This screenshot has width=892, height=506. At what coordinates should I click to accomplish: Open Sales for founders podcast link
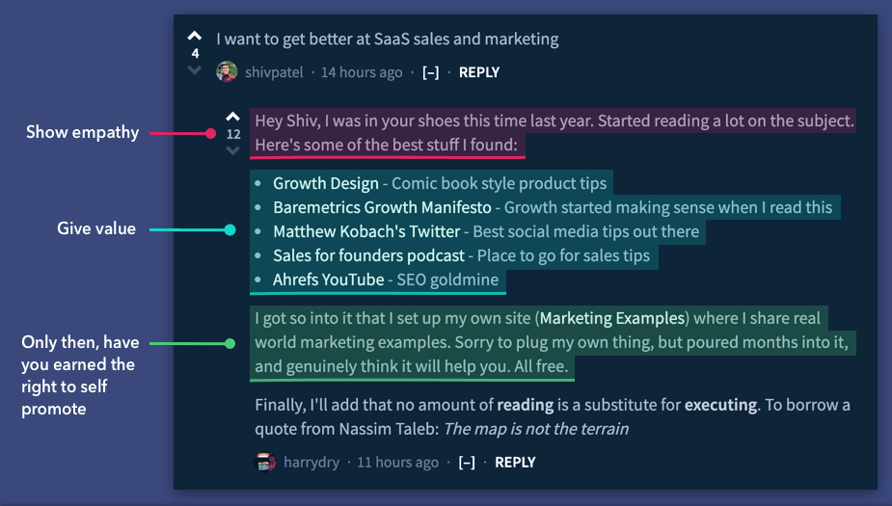coord(368,256)
